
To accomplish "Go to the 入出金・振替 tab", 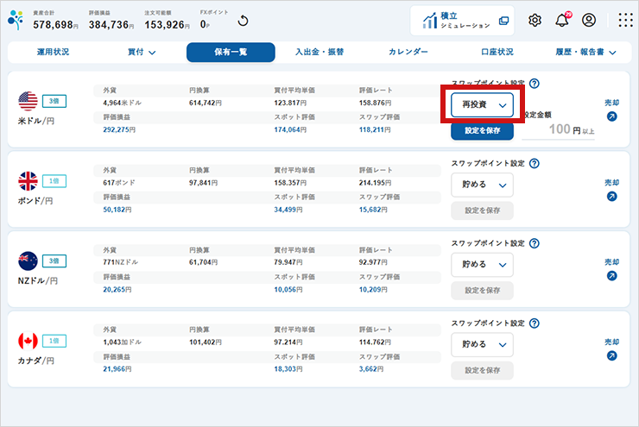I will click(x=319, y=52).
